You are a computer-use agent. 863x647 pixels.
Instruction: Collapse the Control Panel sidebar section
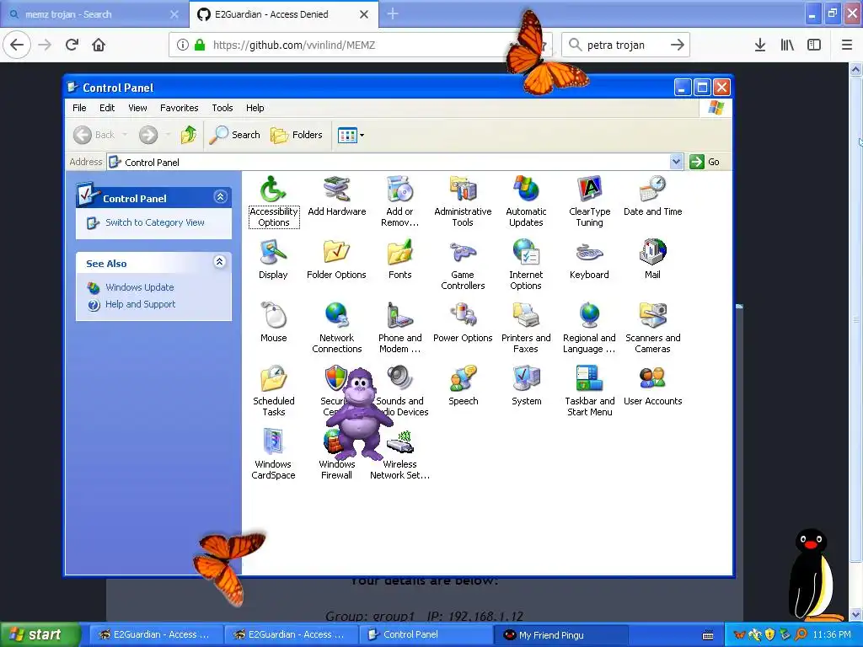point(220,197)
